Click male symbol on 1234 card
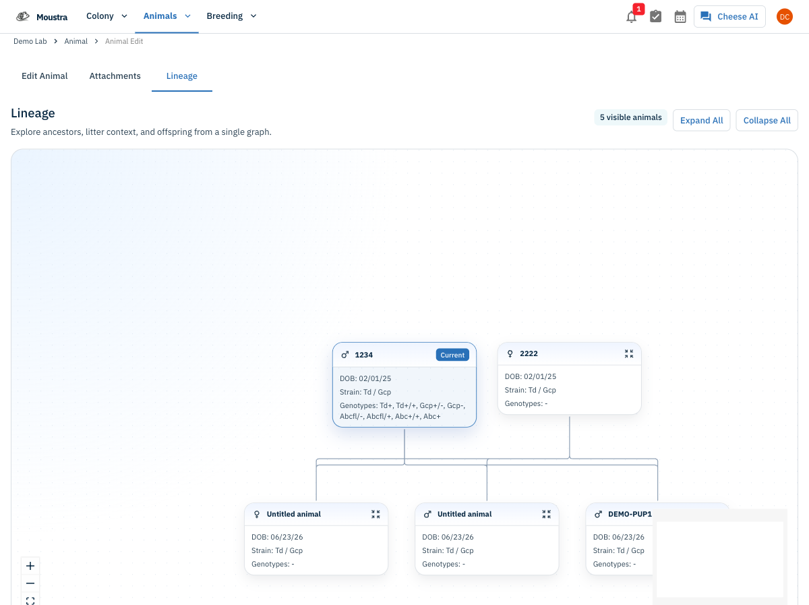Image resolution: width=809 pixels, height=605 pixels. pos(345,355)
